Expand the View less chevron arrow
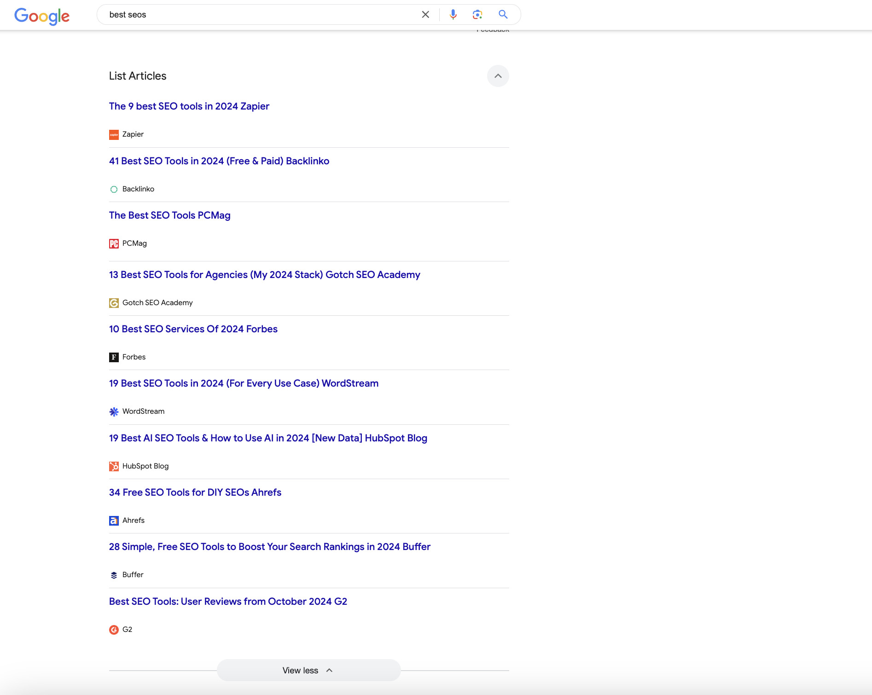The width and height of the screenshot is (872, 695). point(329,671)
